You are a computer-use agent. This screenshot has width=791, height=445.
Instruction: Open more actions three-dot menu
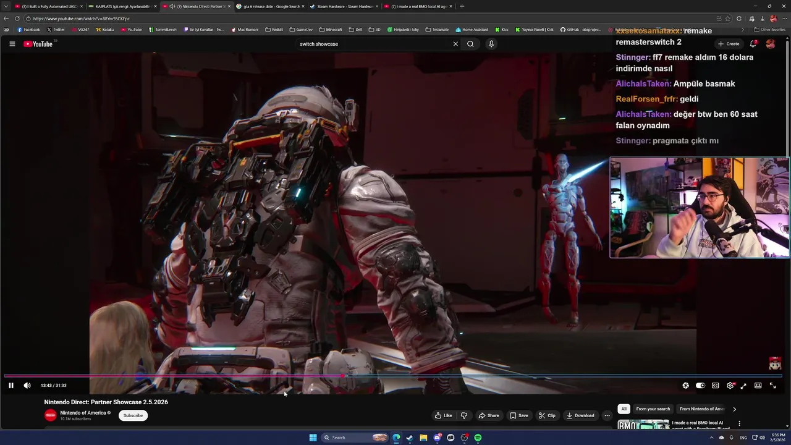[607, 415]
